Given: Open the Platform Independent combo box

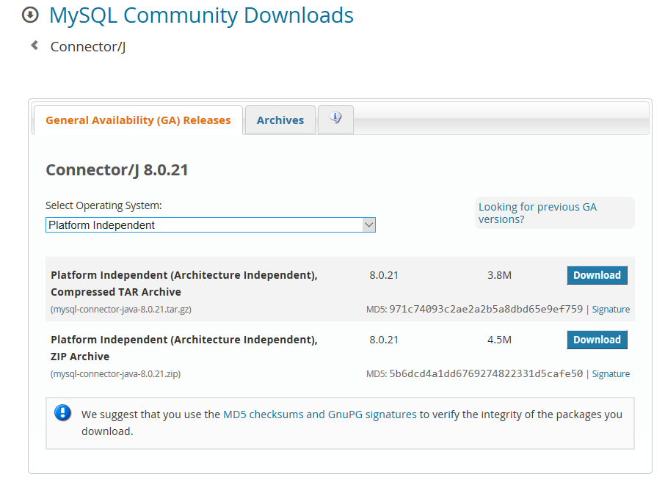Looking at the screenshot, I should pos(211,225).
